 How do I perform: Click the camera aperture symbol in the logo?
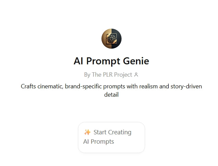pos(112,39)
